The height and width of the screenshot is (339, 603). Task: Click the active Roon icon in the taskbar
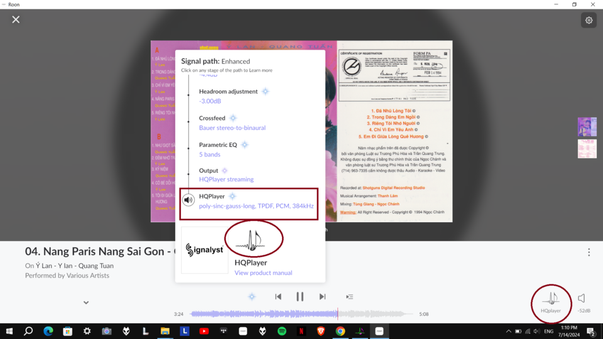pyautogui.click(x=379, y=331)
